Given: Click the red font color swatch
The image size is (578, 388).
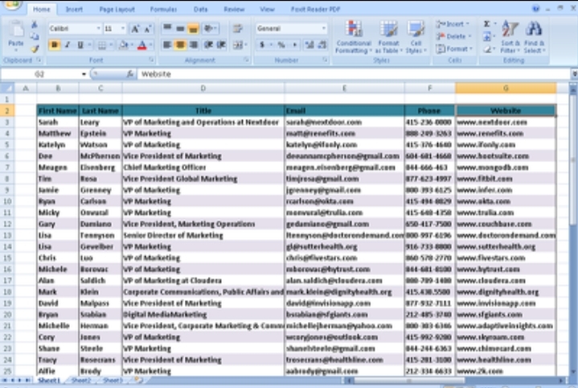Looking at the screenshot, I should [141, 45].
